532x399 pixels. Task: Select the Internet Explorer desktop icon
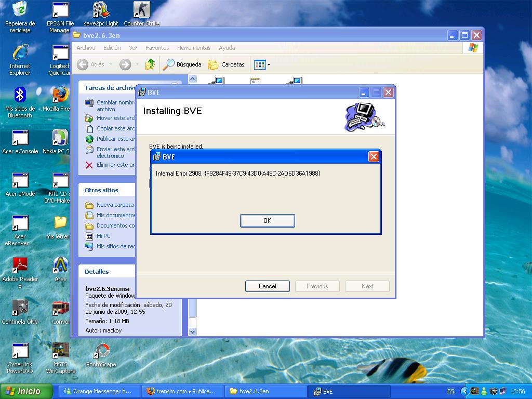pos(20,52)
